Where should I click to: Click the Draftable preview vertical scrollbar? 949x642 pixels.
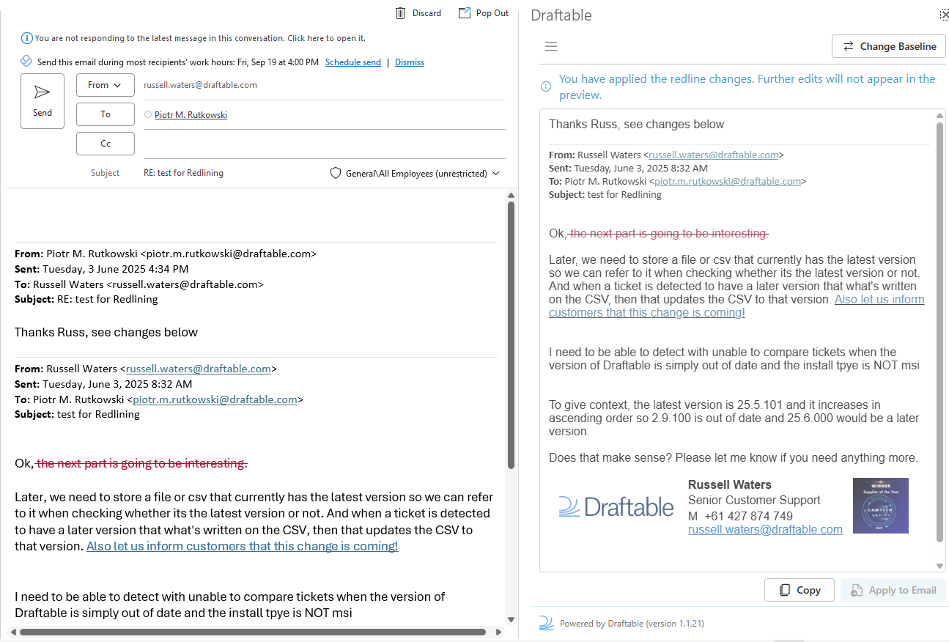point(940,331)
